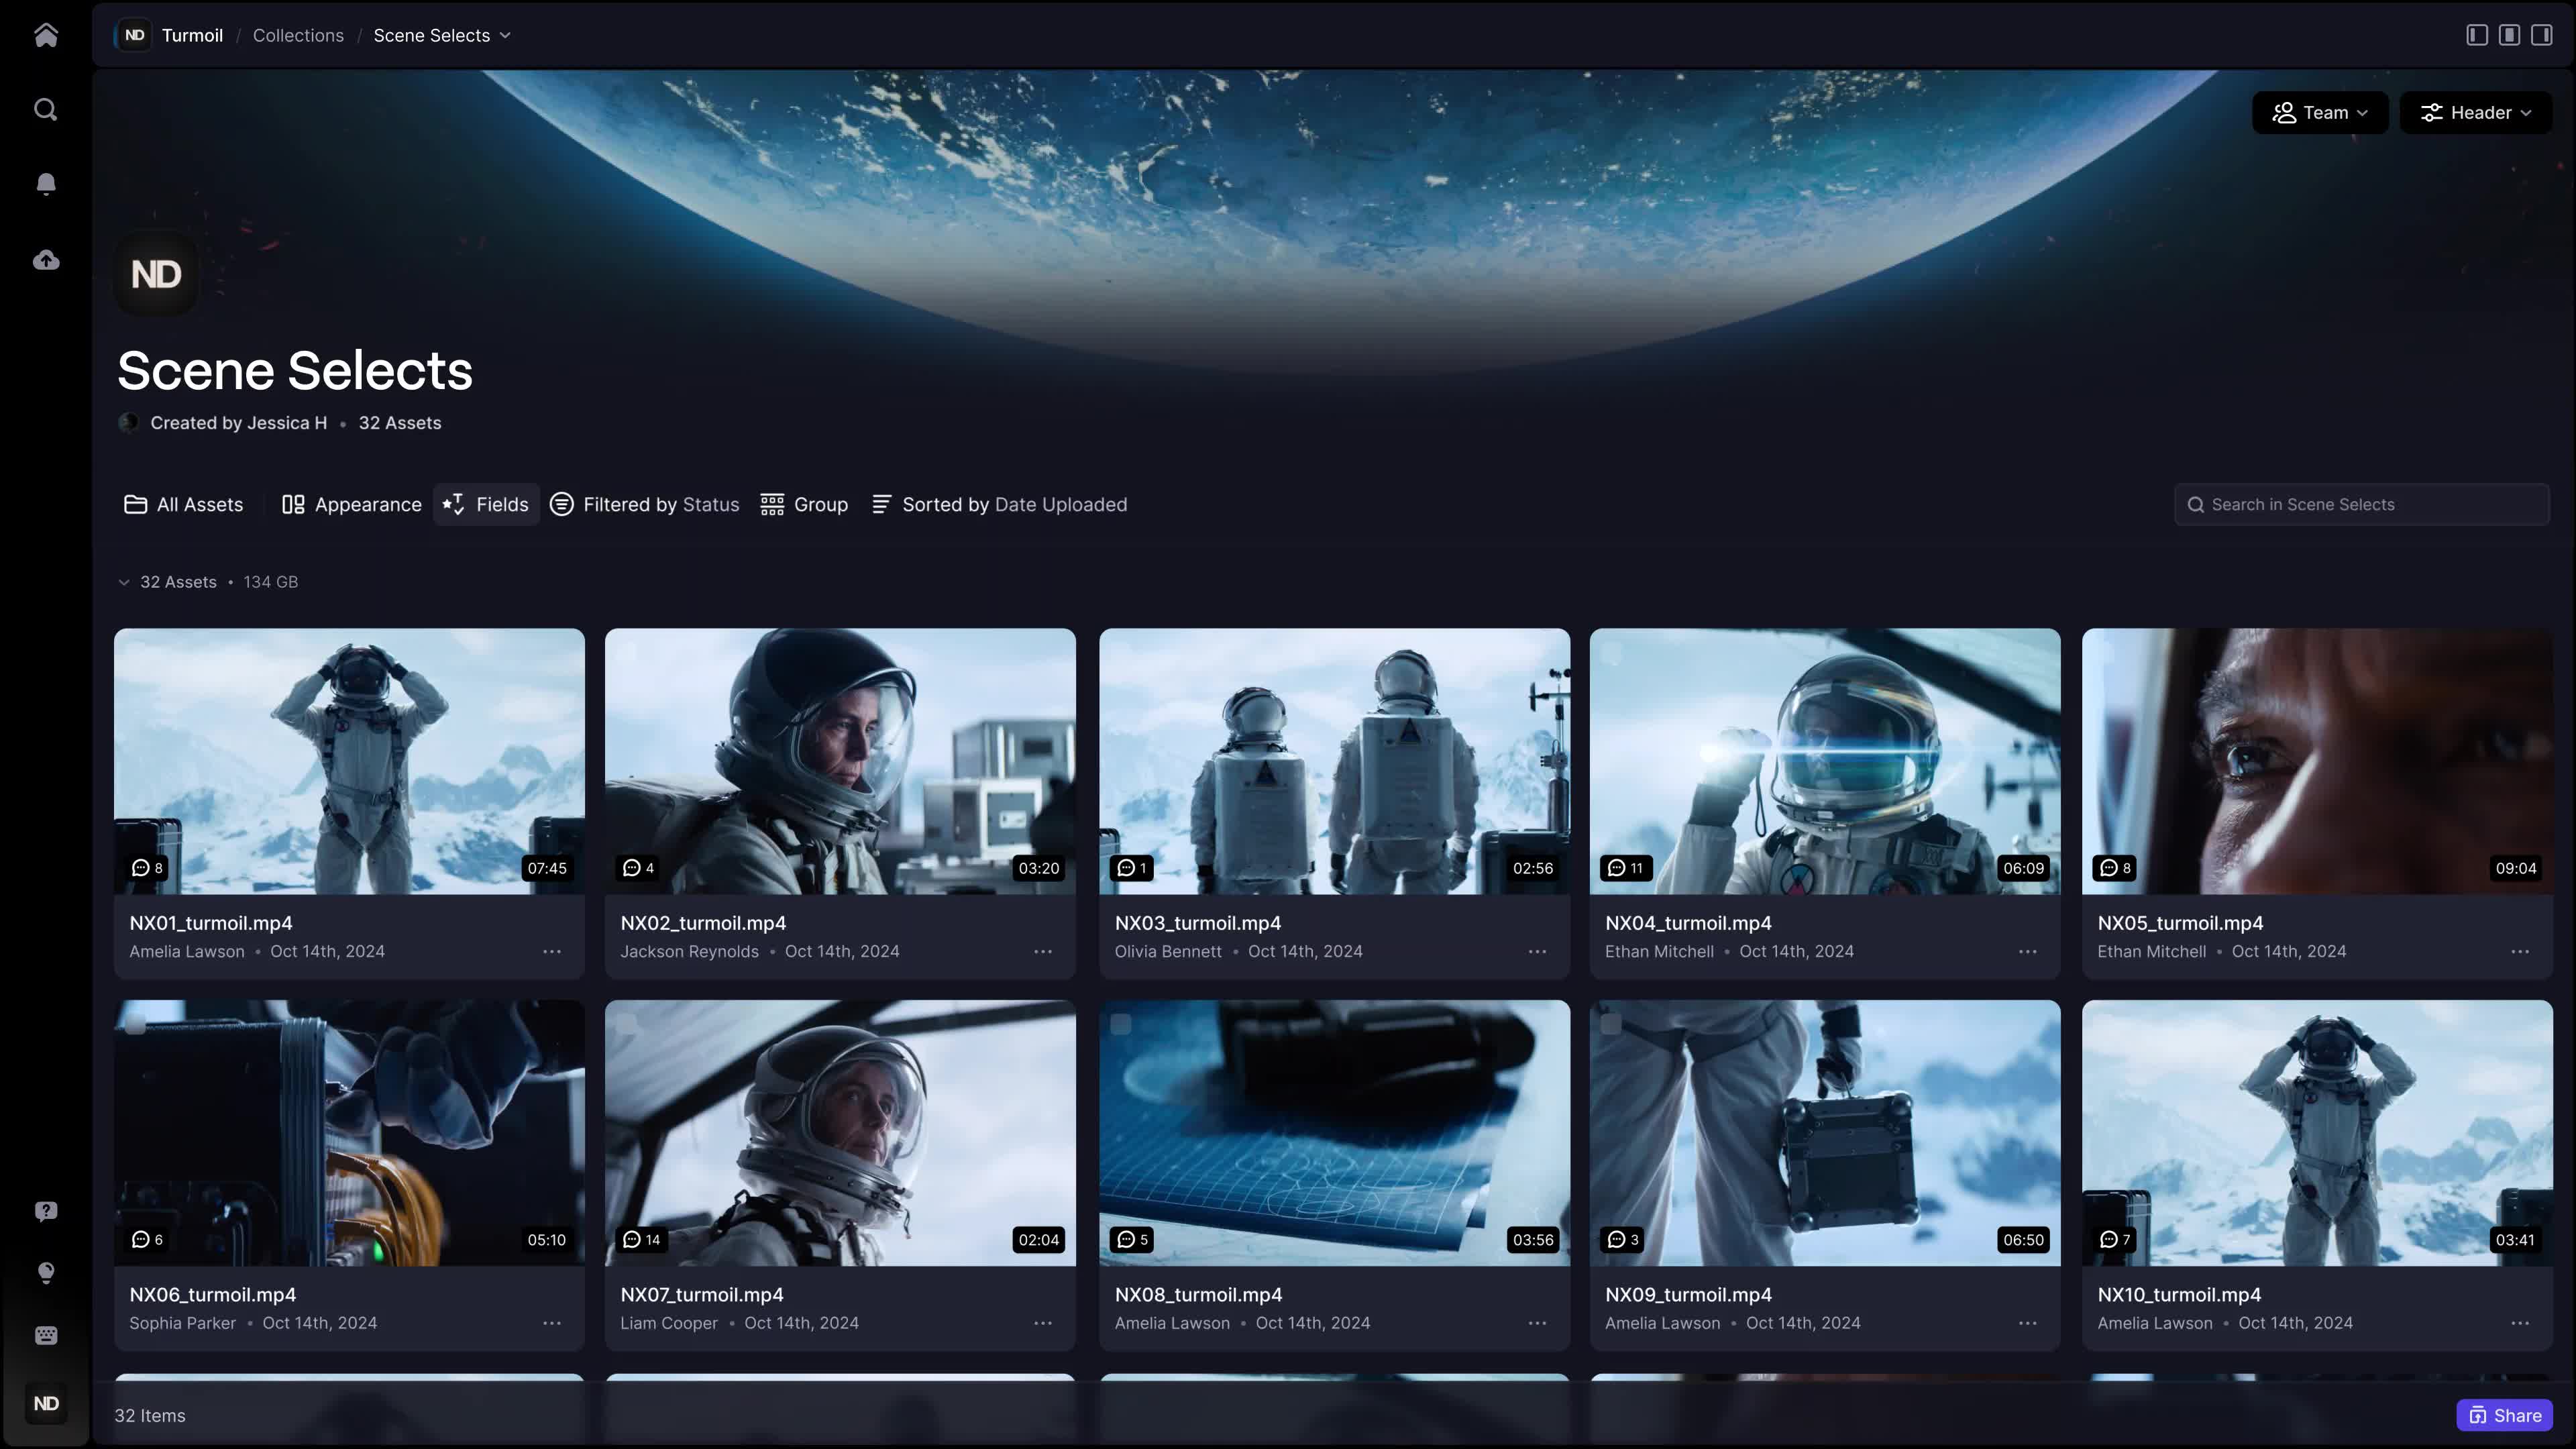Open more options for NX02_turmoil.mp4
Viewport: 2576px width, 1449px height.
[1043, 952]
